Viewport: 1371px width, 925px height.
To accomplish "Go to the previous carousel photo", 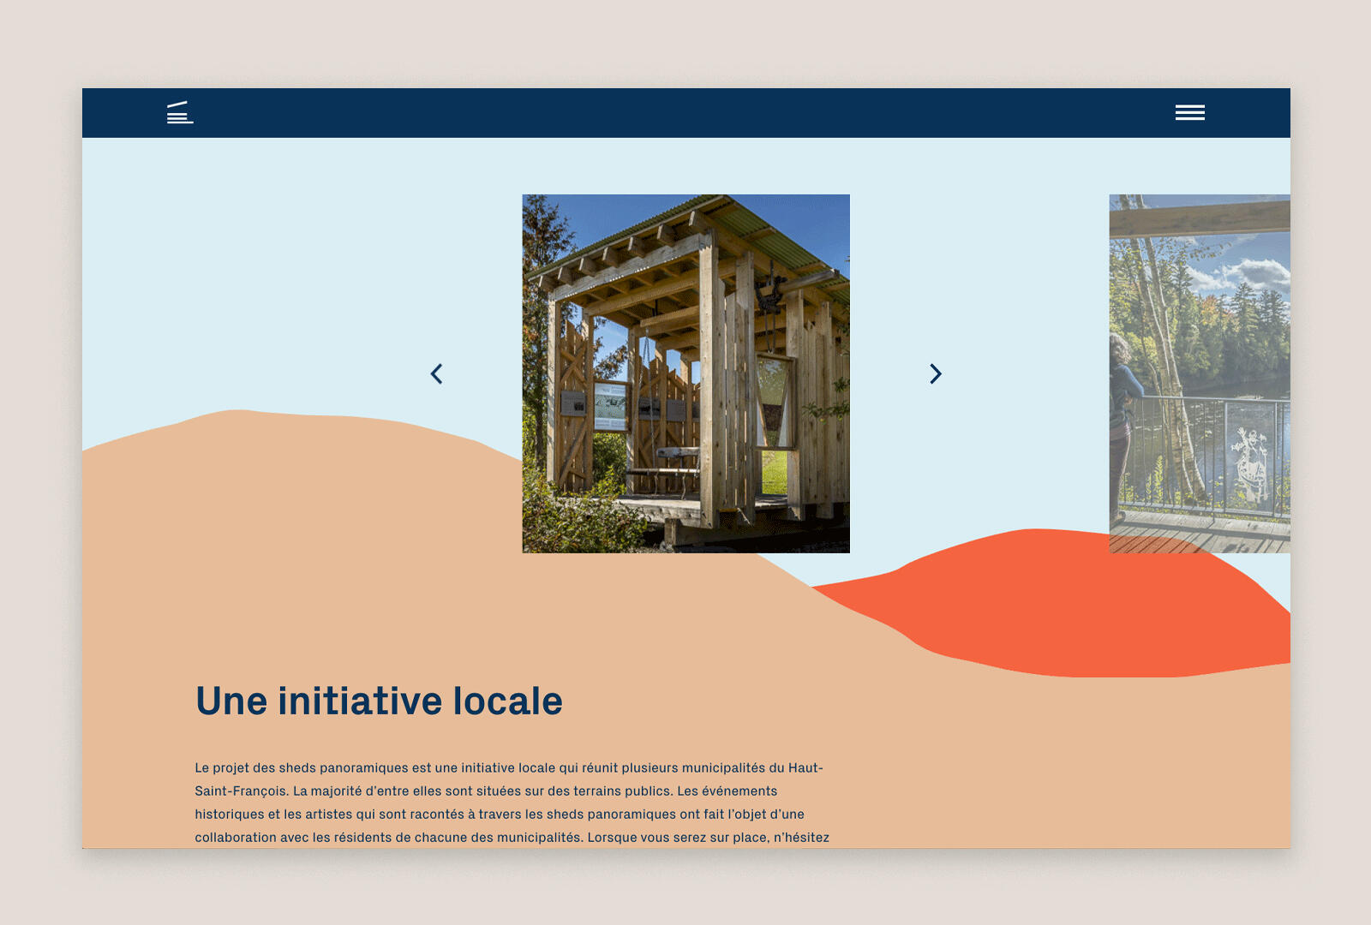I will click(x=437, y=373).
